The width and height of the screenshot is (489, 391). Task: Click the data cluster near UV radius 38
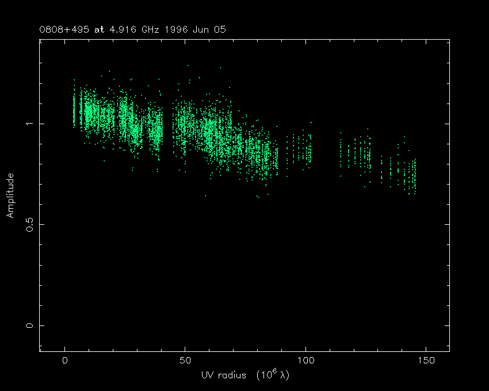pyautogui.click(x=156, y=129)
